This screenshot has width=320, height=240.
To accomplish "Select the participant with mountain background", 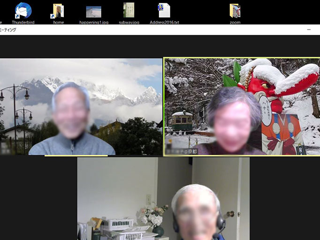I will coord(81,107).
